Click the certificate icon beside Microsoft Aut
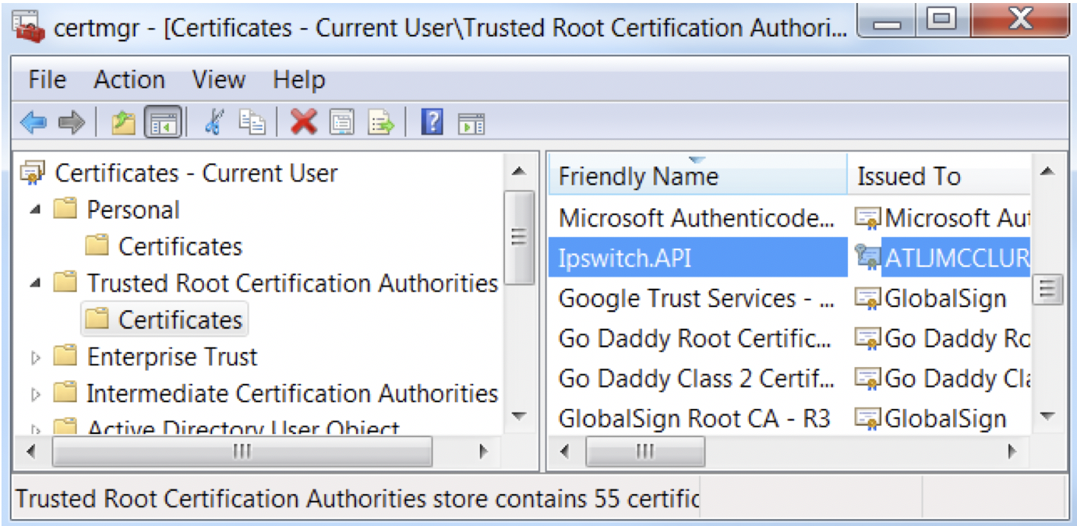 coord(868,218)
